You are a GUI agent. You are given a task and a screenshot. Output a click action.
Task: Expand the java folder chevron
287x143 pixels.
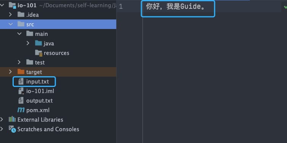click(28, 43)
